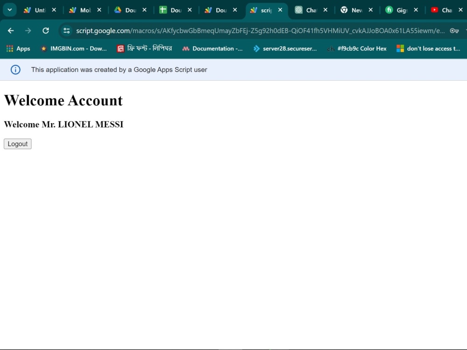The width and height of the screenshot is (467, 350).
Task: Switch to the ChatGPT 'Cha' tab
Action: (307, 10)
